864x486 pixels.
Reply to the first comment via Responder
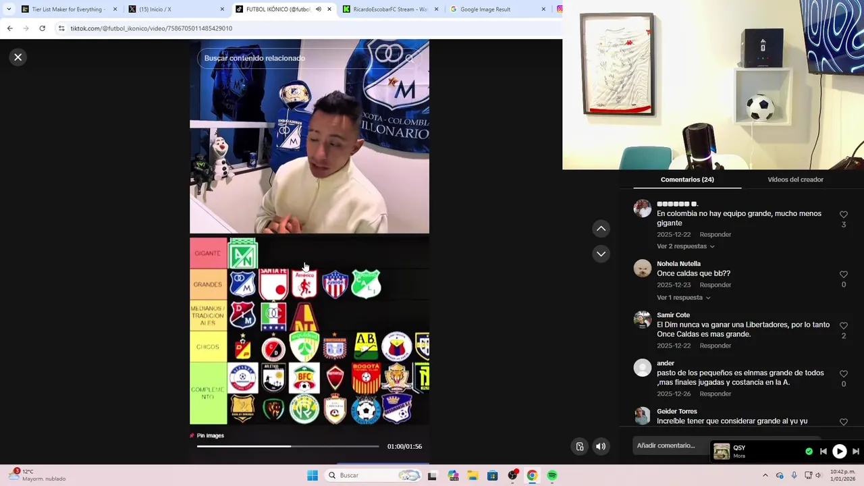(715, 235)
